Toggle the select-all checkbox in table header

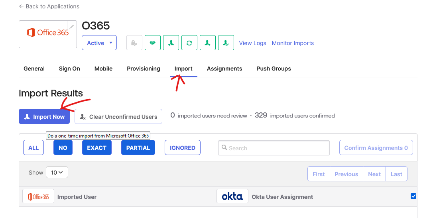pyautogui.click(x=413, y=196)
